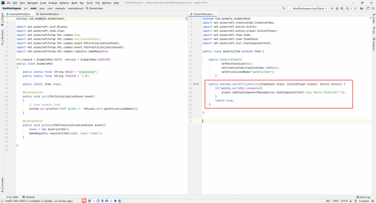Open the Refactor menu
Screen dimensions: 376x203
coord(64,3)
